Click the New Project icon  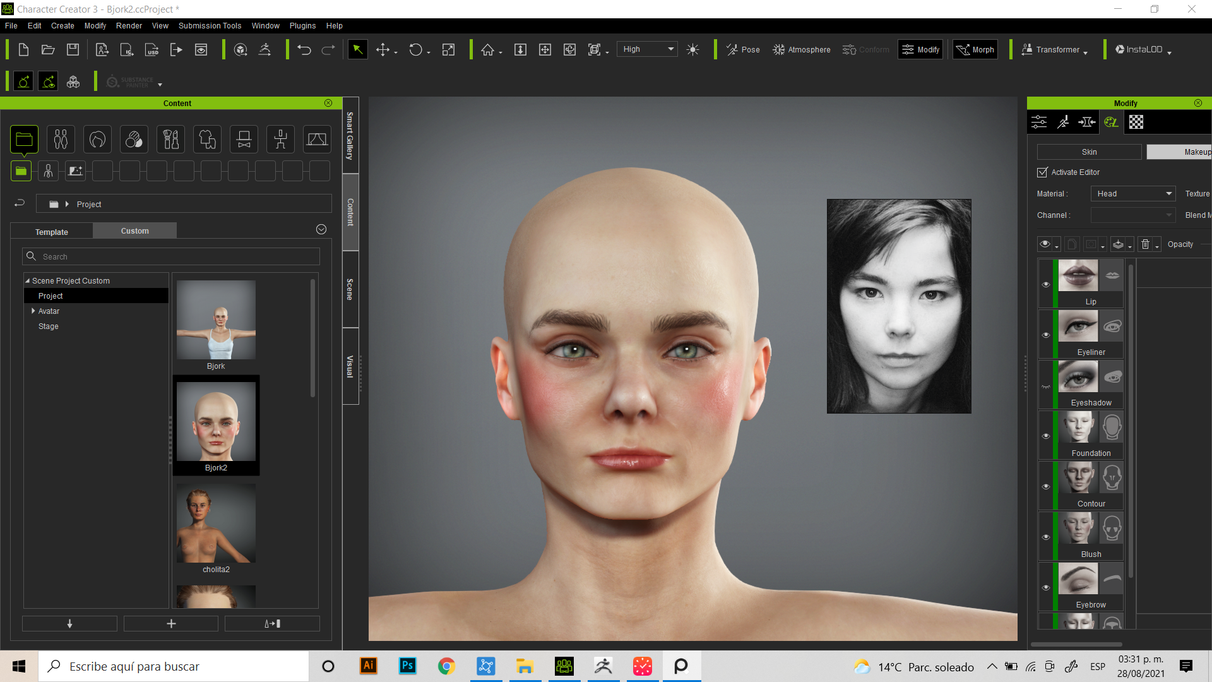[23, 50]
